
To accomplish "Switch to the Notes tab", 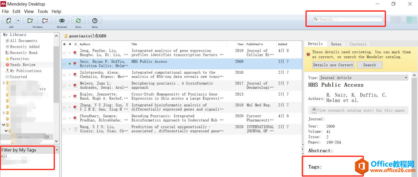I will [336, 44].
